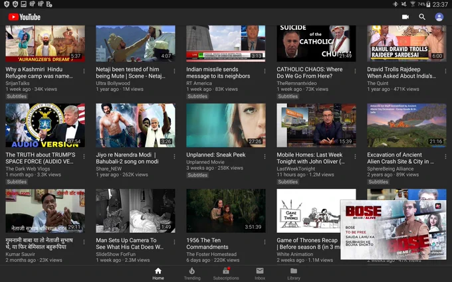Screen dimensions: 452x282
Task: Open options menu for Mobile Homes video
Action: [355, 156]
